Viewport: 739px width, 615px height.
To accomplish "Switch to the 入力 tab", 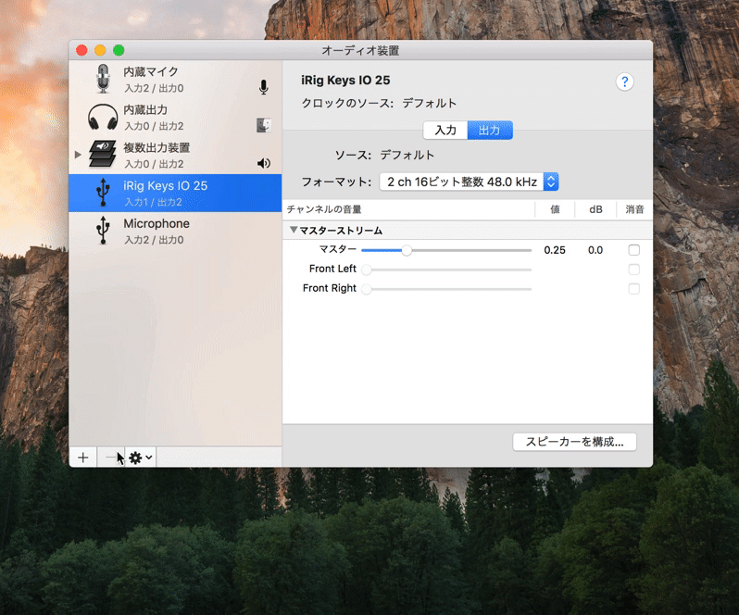I will 445,130.
